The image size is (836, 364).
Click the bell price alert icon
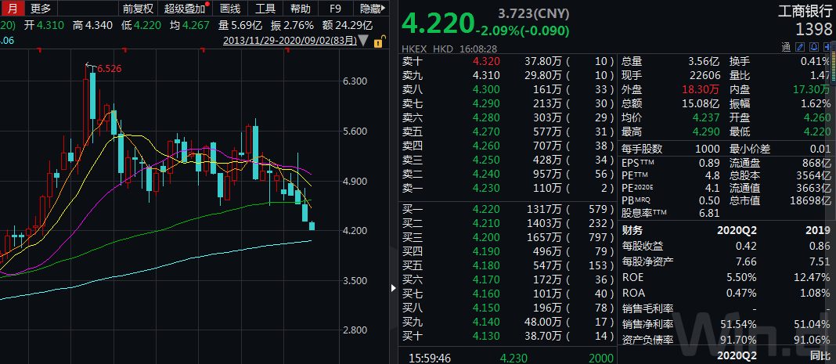tap(814, 47)
